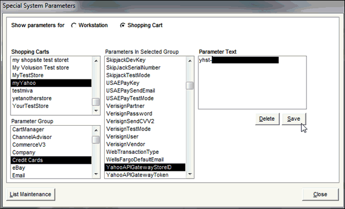Image resolution: width=345 pixels, height=209 pixels.
Task: Open List Maintenance
Action: [30, 194]
